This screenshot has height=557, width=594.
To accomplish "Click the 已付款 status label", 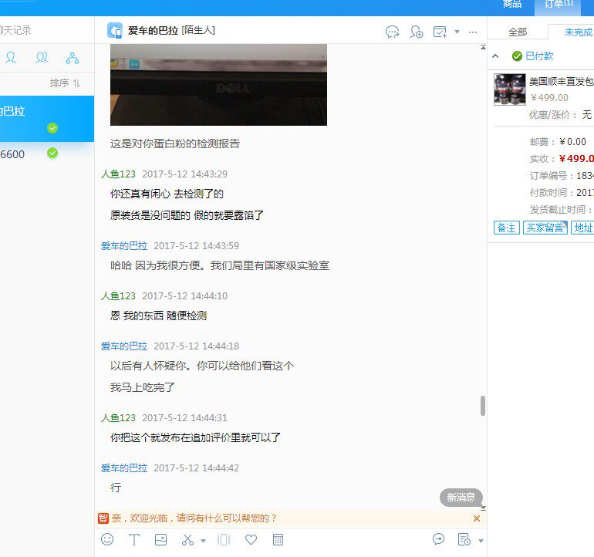I will click(539, 56).
